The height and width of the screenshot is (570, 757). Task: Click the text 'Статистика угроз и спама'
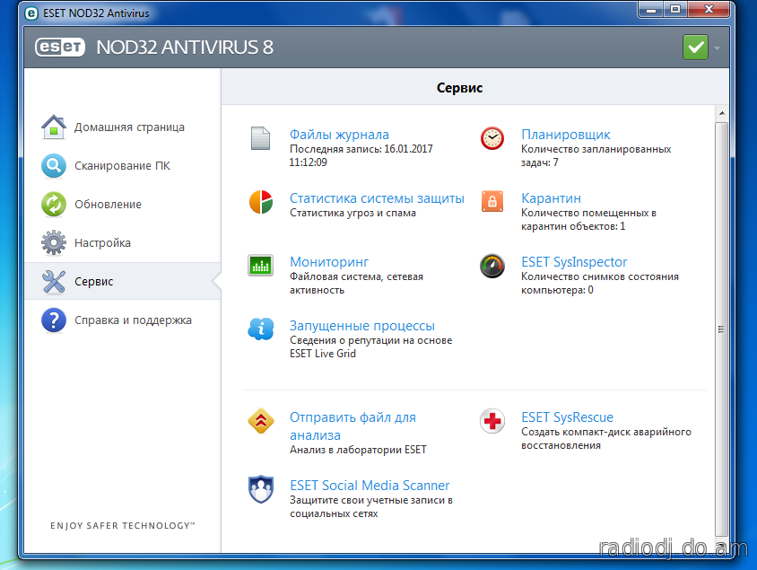tap(352, 213)
